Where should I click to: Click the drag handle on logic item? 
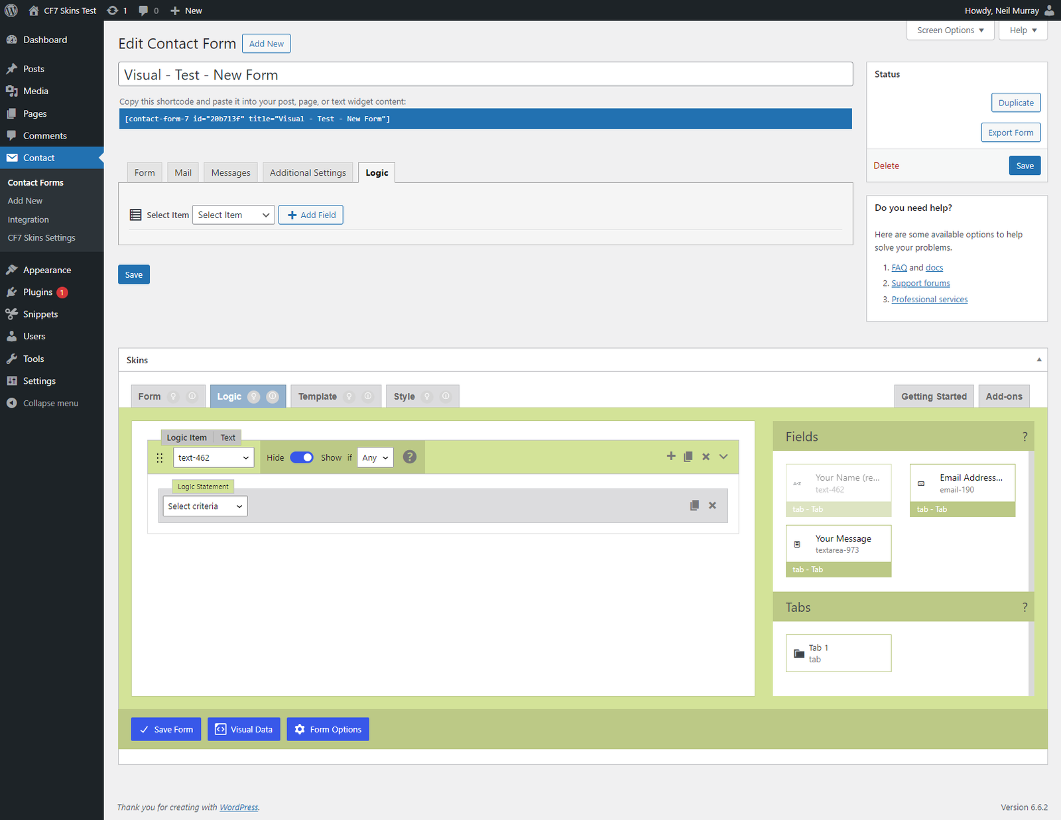pyautogui.click(x=159, y=458)
